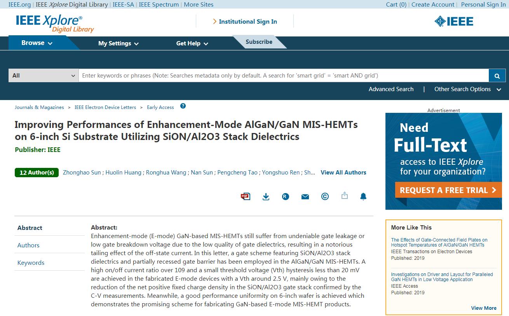Image resolution: width=509 pixels, height=316 pixels.
Task: Click the download citation icon
Action: [266, 197]
